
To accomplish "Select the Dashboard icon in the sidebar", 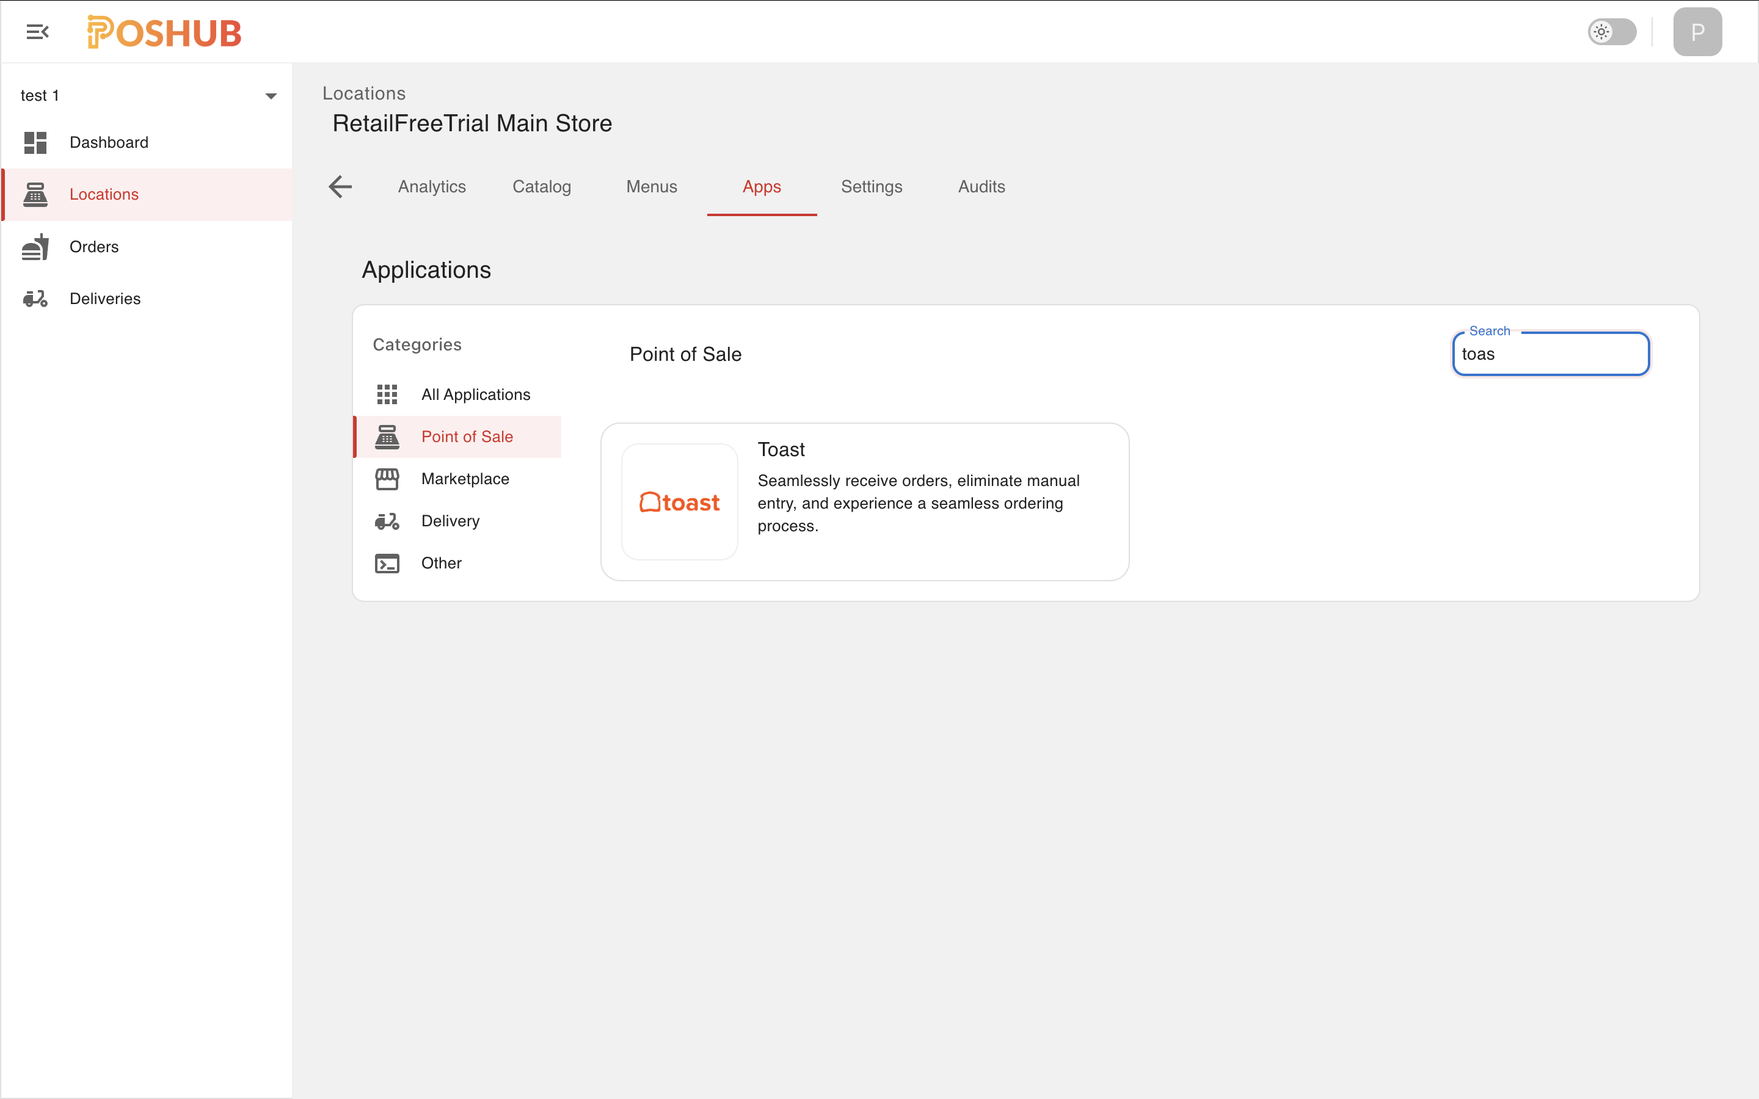I will click(34, 142).
